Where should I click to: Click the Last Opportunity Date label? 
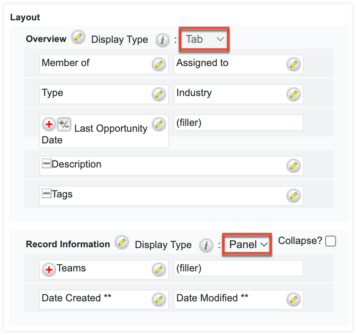pos(95,134)
